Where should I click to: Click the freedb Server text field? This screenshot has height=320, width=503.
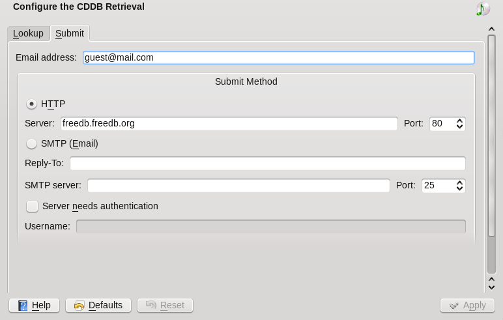click(x=229, y=123)
